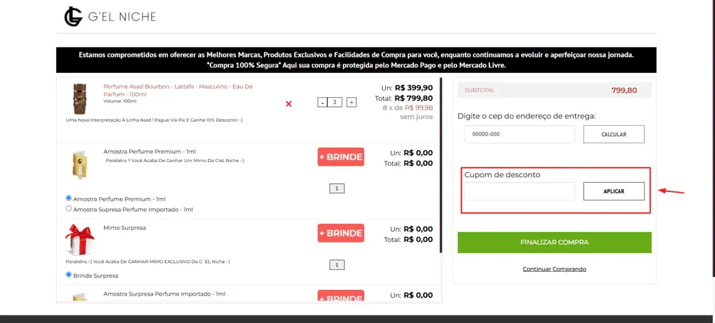715x323 pixels.
Task: Select Brinde Surpresa radio option
Action: pos(69,275)
